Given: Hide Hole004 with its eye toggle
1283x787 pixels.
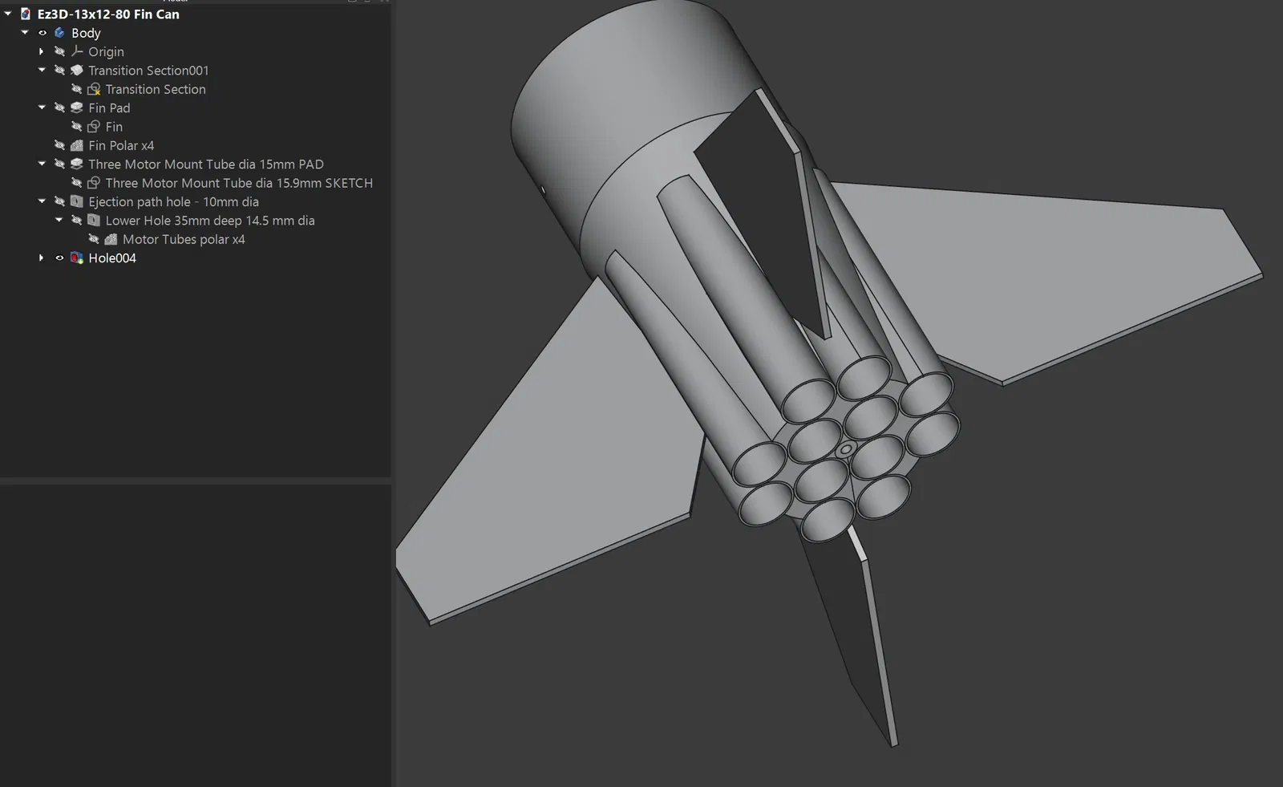Looking at the screenshot, I should click(x=59, y=258).
